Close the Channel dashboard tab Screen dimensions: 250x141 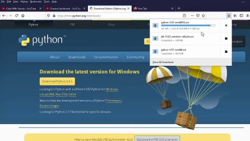point(84,9)
